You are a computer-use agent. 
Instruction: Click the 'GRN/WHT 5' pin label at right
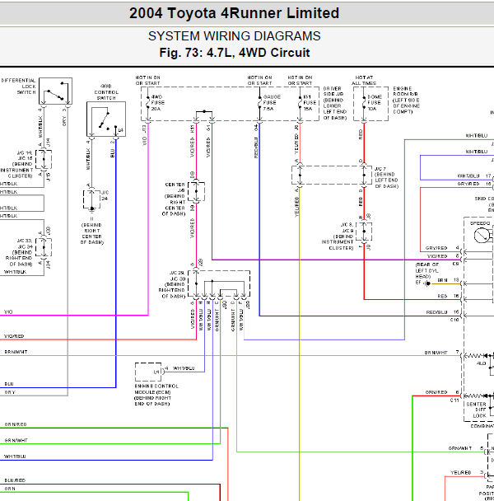(466, 448)
